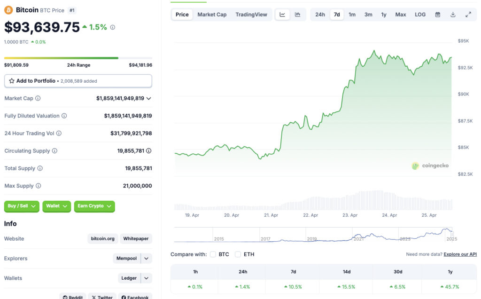Click 2021 region in the mini timeline navigator
This screenshot has height=299, width=481.
358,238
